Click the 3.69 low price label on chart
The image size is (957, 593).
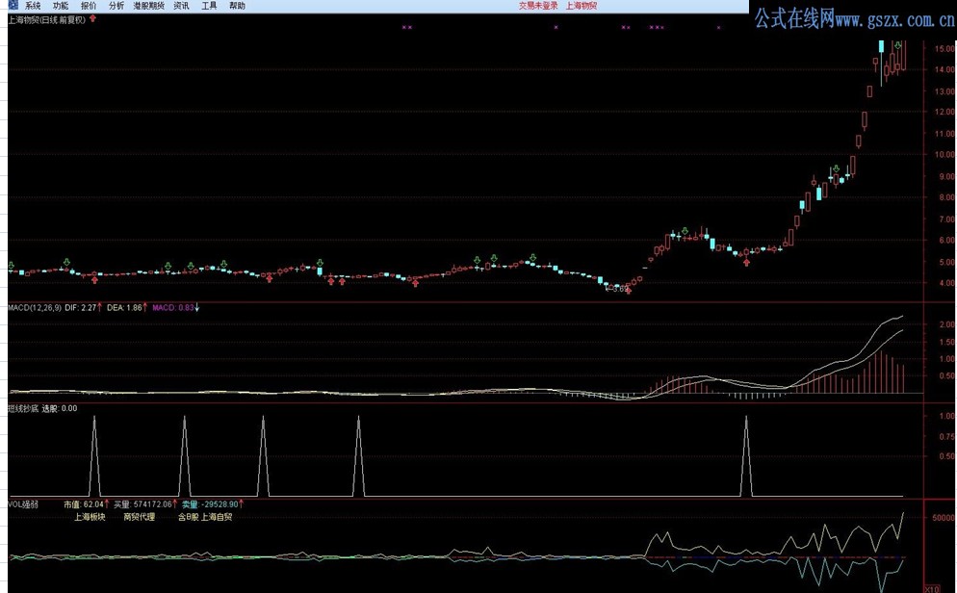click(x=619, y=289)
